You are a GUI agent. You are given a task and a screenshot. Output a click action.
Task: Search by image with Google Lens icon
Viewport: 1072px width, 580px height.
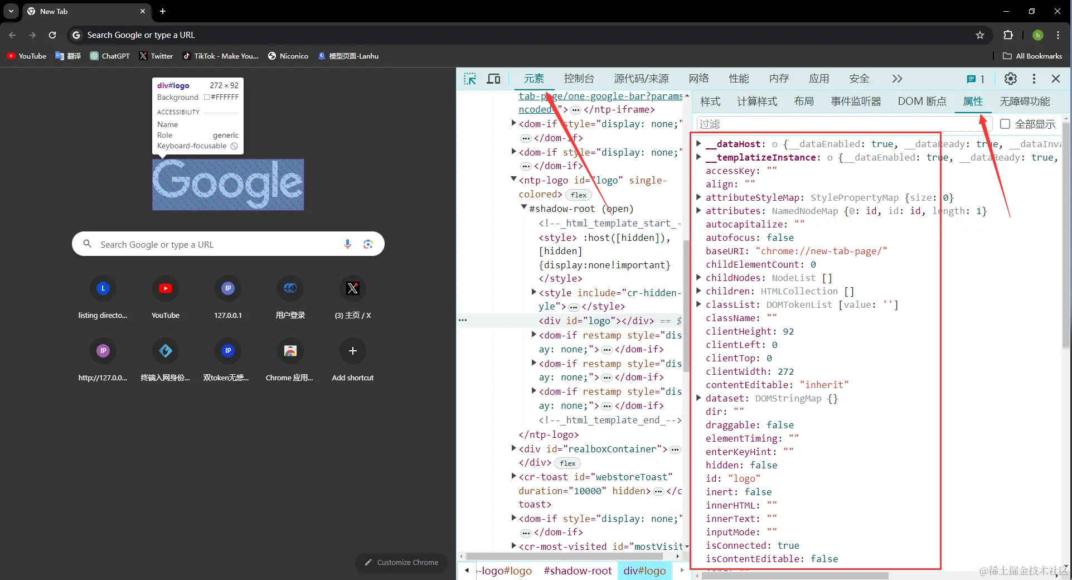click(368, 244)
